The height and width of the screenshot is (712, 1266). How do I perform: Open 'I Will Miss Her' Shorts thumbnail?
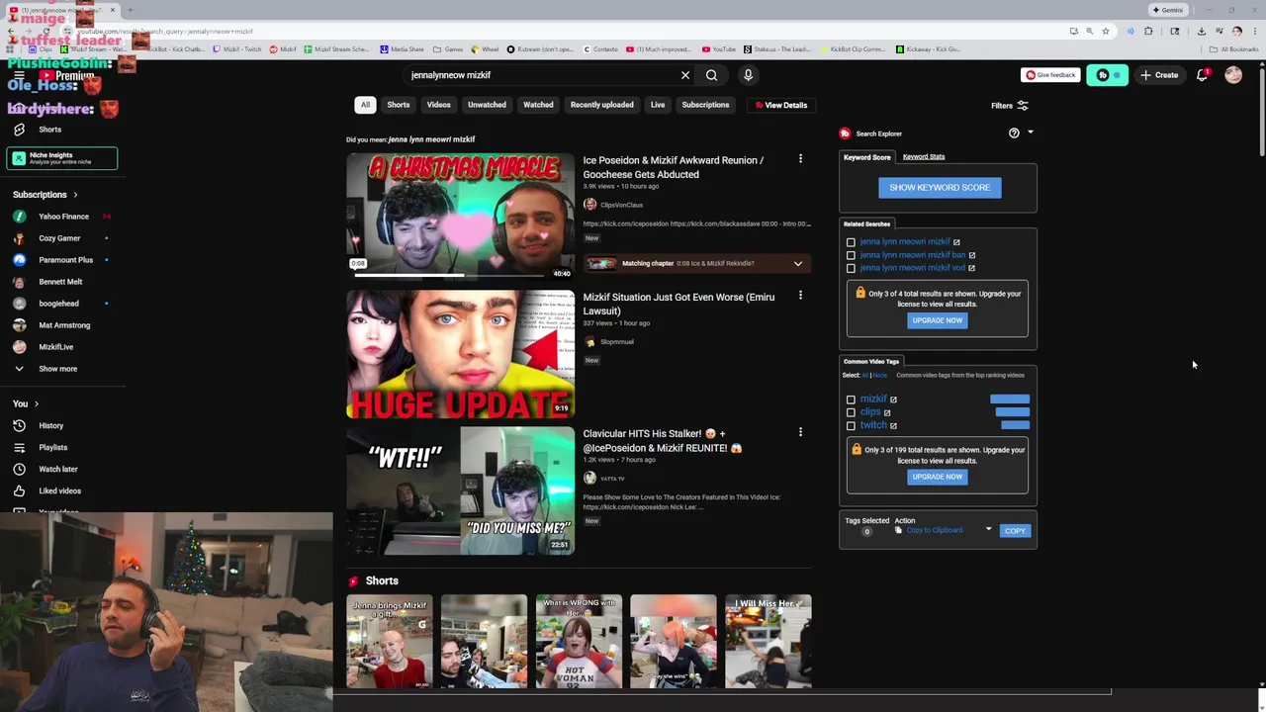[769, 641]
